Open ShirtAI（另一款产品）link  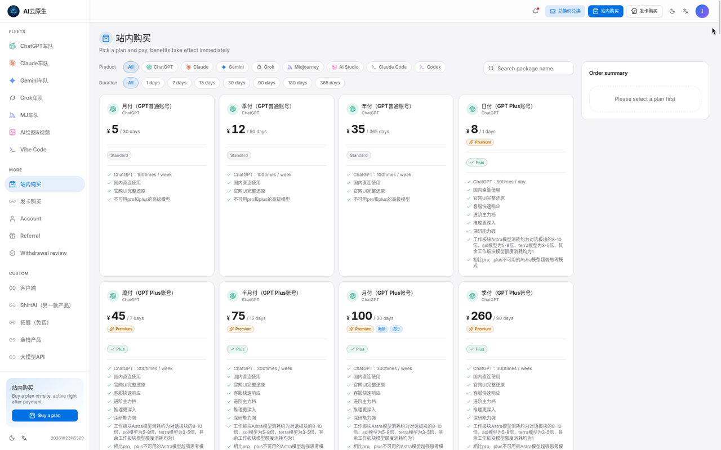tap(45, 305)
